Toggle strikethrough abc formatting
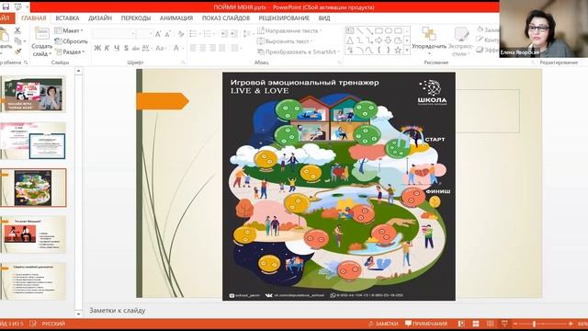The image size is (588, 331). coord(135,48)
